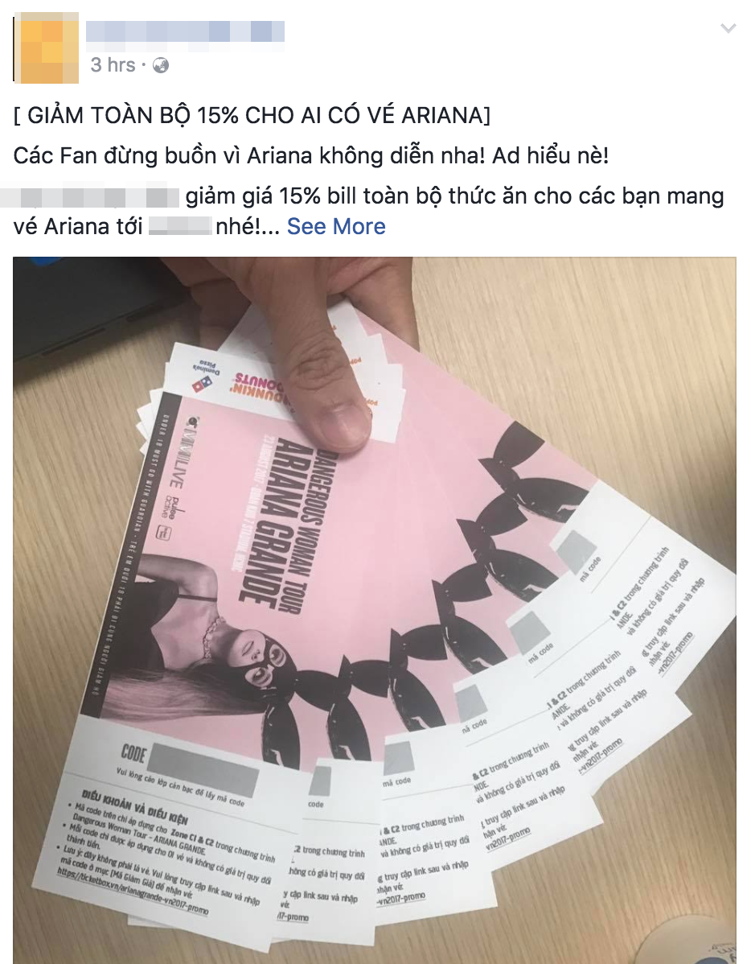Image resolution: width=751 pixels, height=964 pixels.
Task: Open the post via 3 hrs timestamp
Action: (x=113, y=64)
